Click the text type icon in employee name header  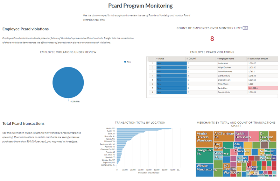pyautogui.click(x=218, y=58)
